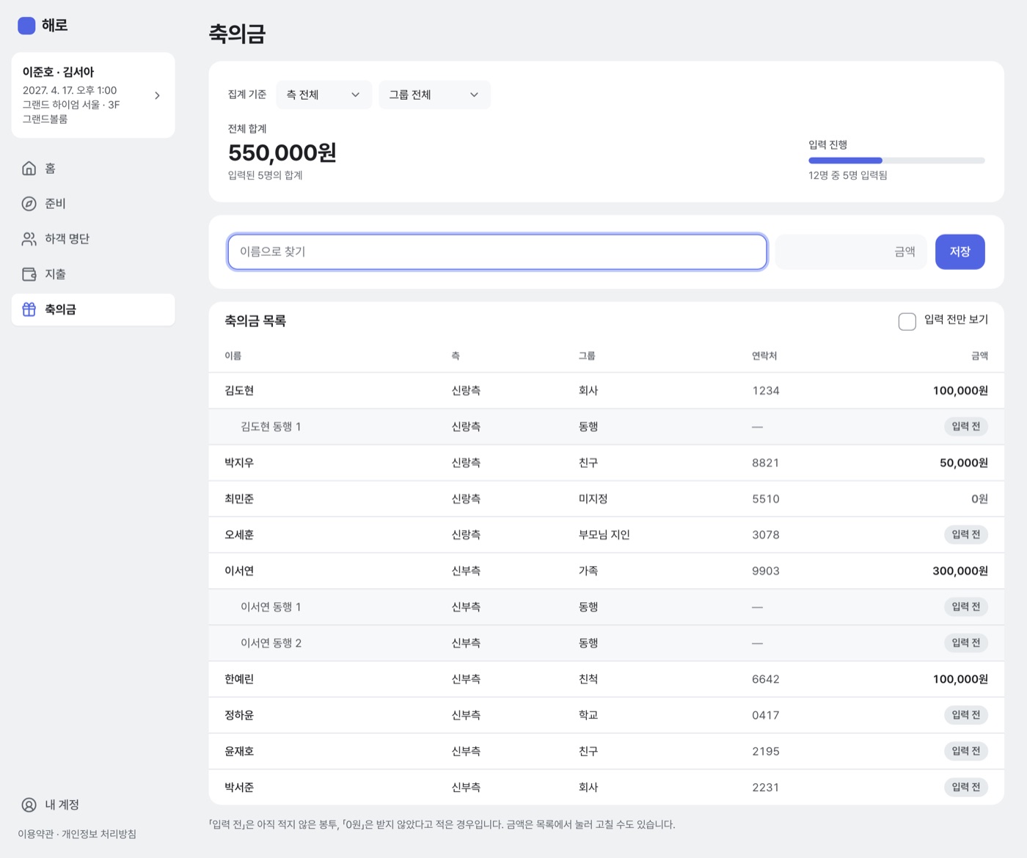Image resolution: width=1027 pixels, height=858 pixels.
Task: Focus the 이름으로 찾기 search field
Action: tap(497, 252)
